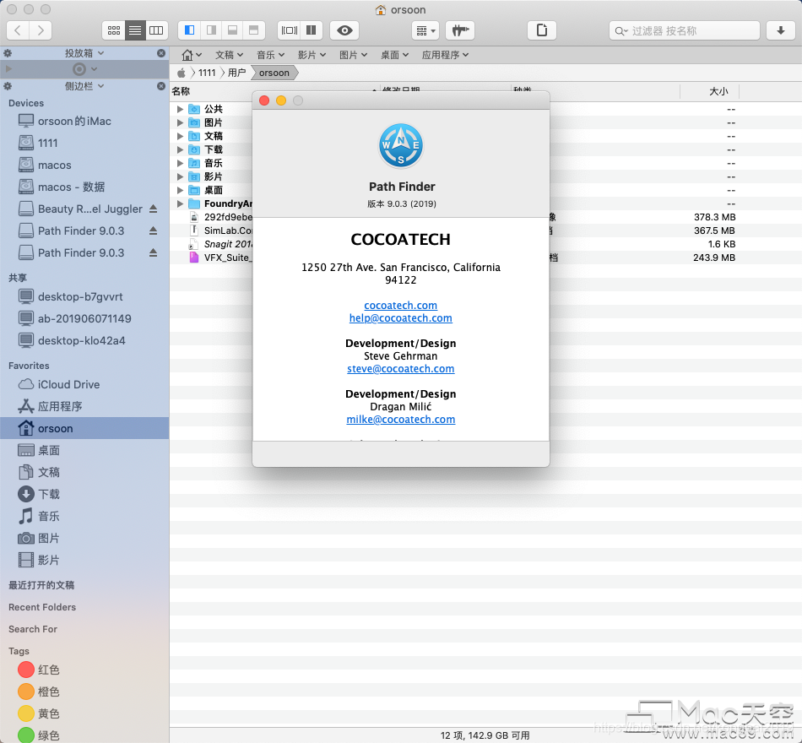Click milke@cocoatech.com email link

click(400, 420)
